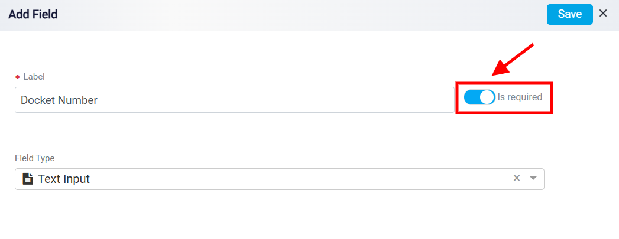
Task: Expand the Field Type dropdown arrow
Action: (x=533, y=178)
